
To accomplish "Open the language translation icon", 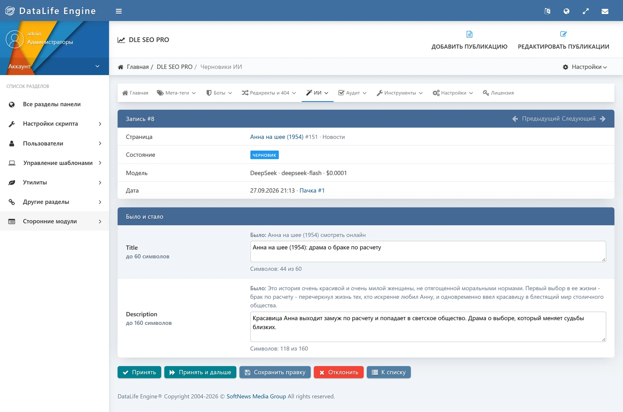I will tap(547, 11).
